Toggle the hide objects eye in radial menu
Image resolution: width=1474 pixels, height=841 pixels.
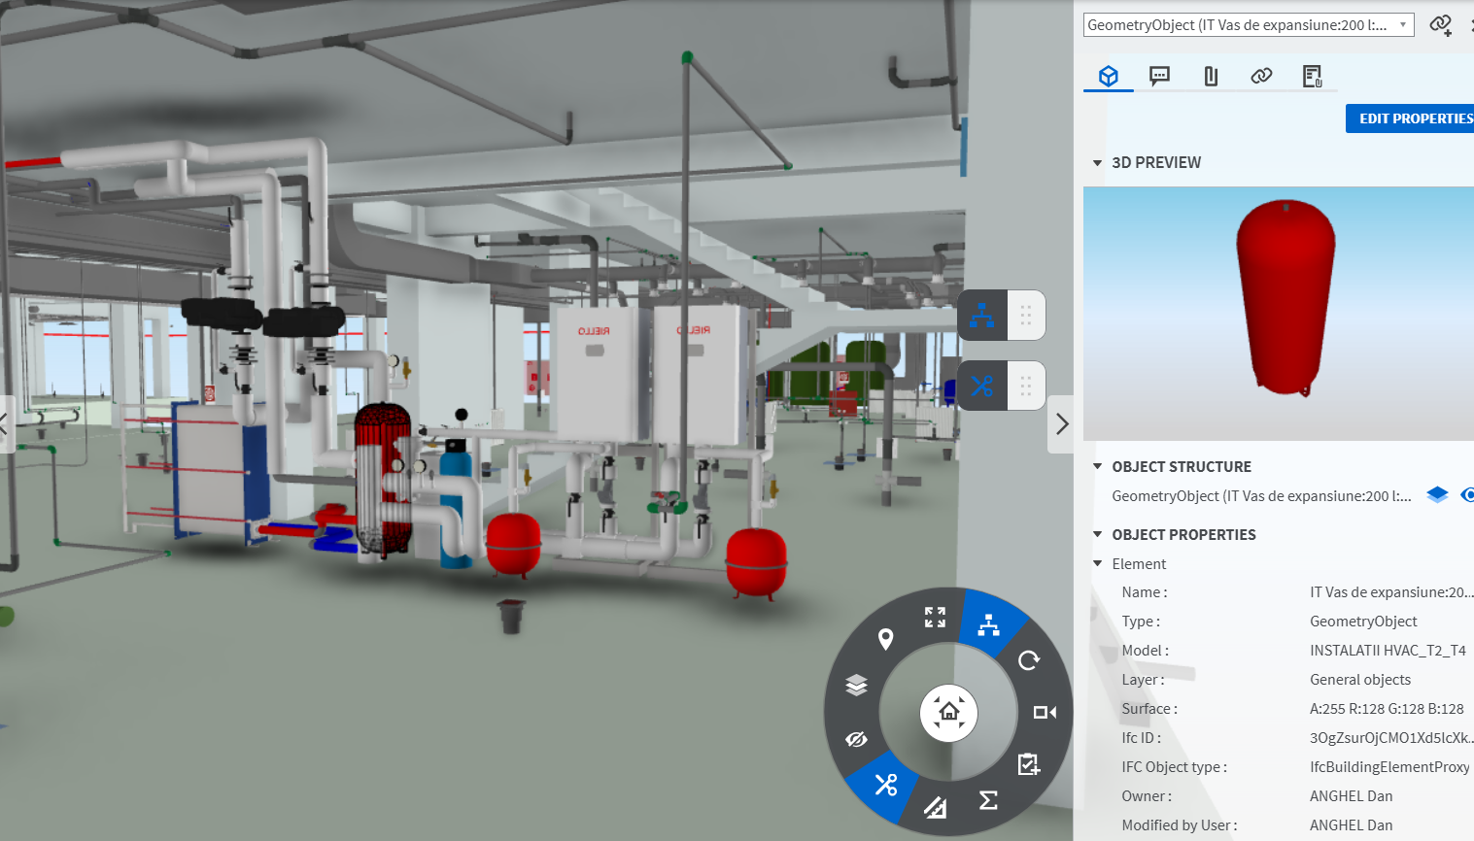pos(856,739)
